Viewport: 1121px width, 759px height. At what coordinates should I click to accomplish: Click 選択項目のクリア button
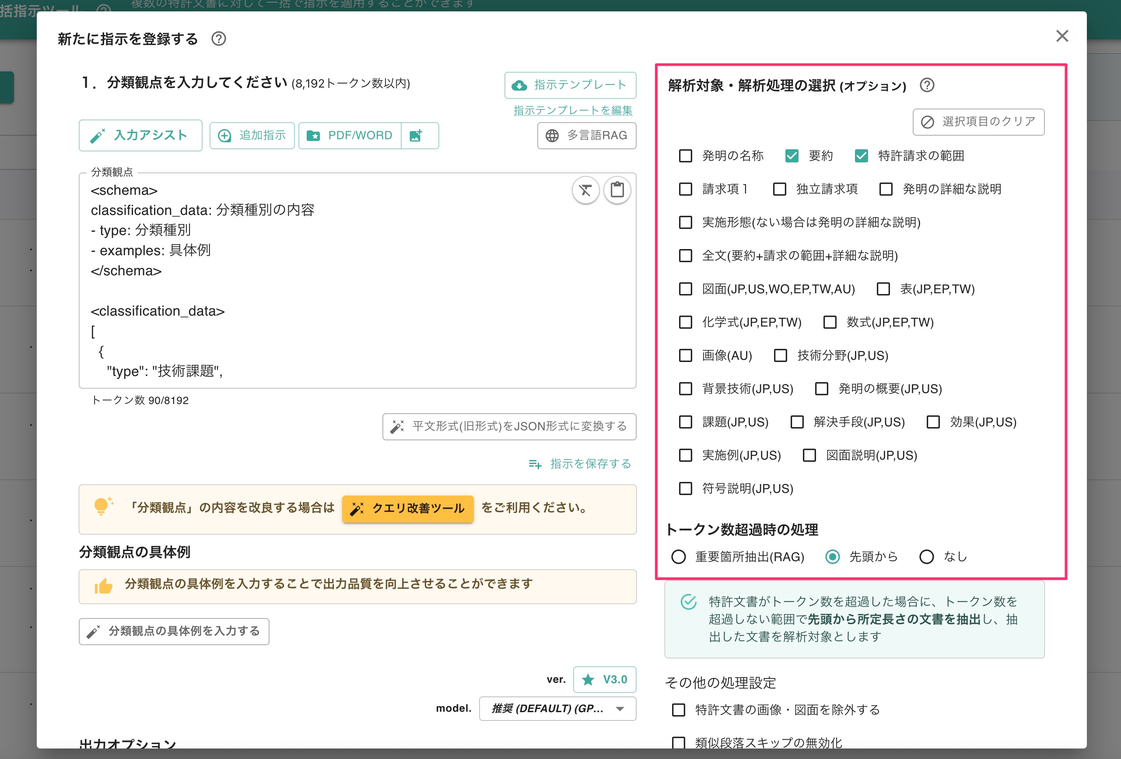pyautogui.click(x=978, y=122)
